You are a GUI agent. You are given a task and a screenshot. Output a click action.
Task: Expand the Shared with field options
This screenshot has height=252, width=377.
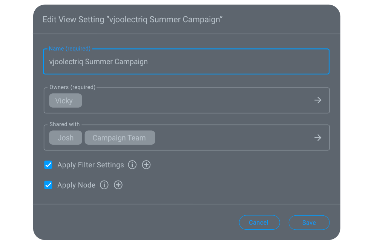pos(318,138)
